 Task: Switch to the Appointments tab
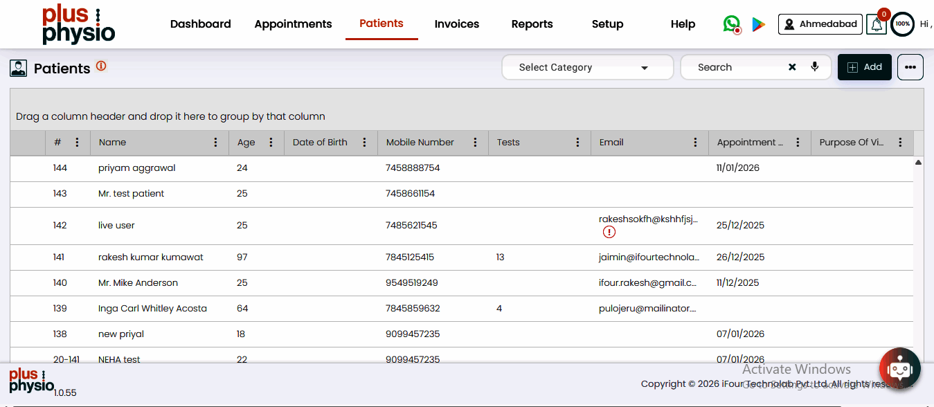tap(293, 24)
